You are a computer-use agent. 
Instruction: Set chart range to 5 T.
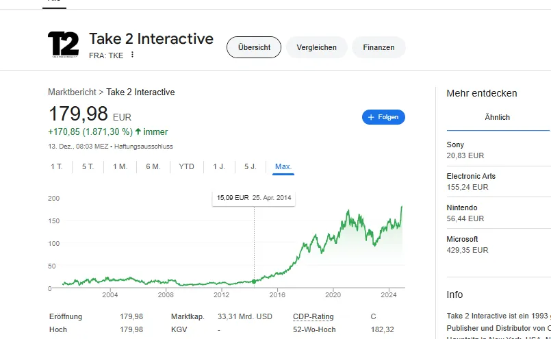[88, 166]
